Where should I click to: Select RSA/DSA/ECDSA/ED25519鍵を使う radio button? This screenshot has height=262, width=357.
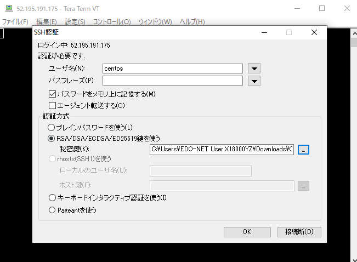[x=51, y=138]
